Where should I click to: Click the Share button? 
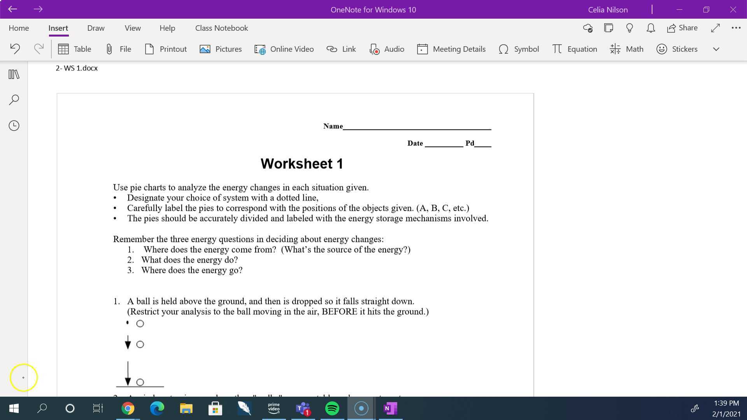pos(682,28)
